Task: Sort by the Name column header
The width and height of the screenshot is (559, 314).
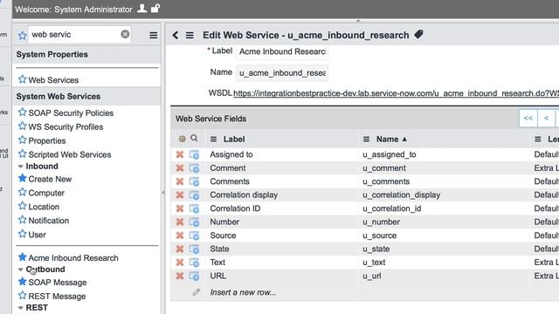Action: pyautogui.click(x=388, y=140)
